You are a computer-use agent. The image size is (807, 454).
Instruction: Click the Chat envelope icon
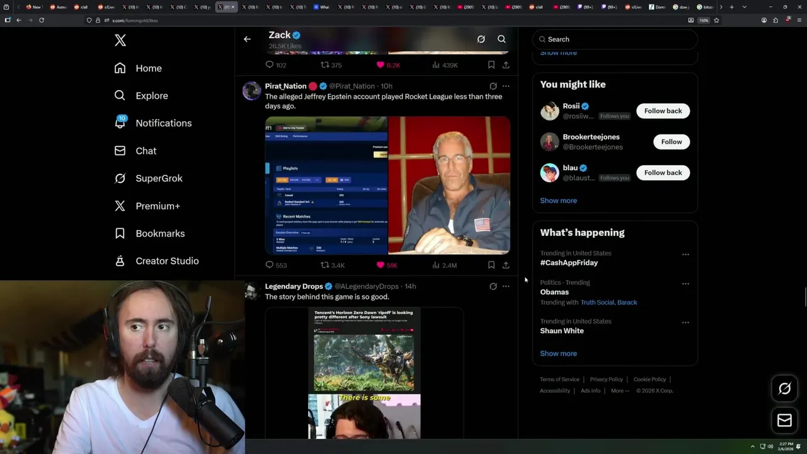[x=120, y=151]
